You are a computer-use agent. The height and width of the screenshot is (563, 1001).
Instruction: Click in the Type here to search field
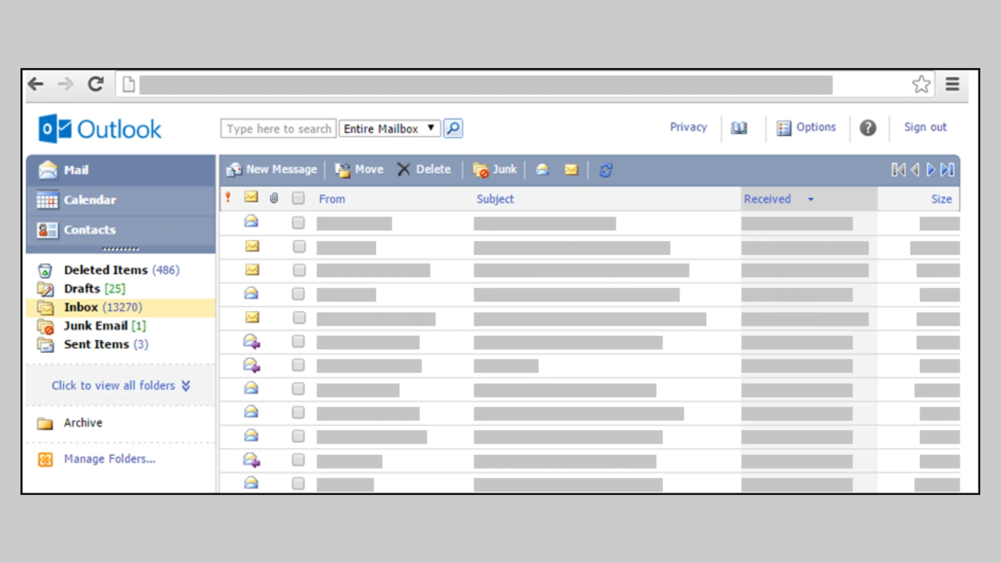pos(278,128)
